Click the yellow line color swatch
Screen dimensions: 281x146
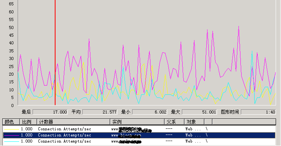coord(11,129)
